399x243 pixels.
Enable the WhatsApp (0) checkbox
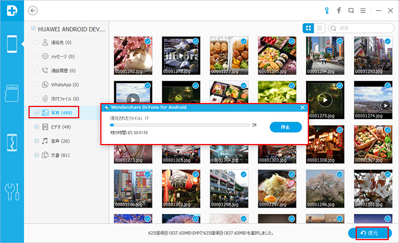pos(37,84)
